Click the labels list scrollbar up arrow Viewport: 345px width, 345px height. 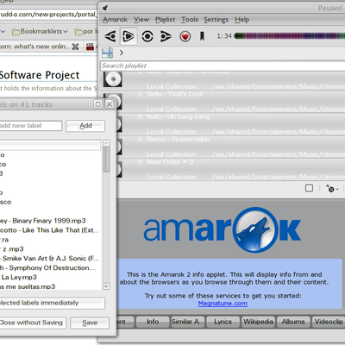[x=106, y=143]
